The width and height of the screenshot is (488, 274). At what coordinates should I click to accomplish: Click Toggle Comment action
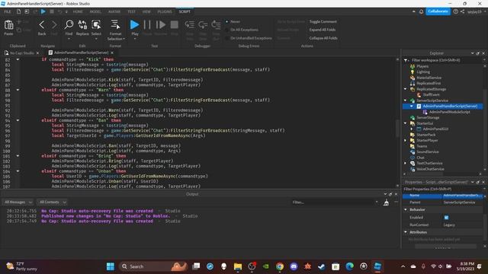323,21
